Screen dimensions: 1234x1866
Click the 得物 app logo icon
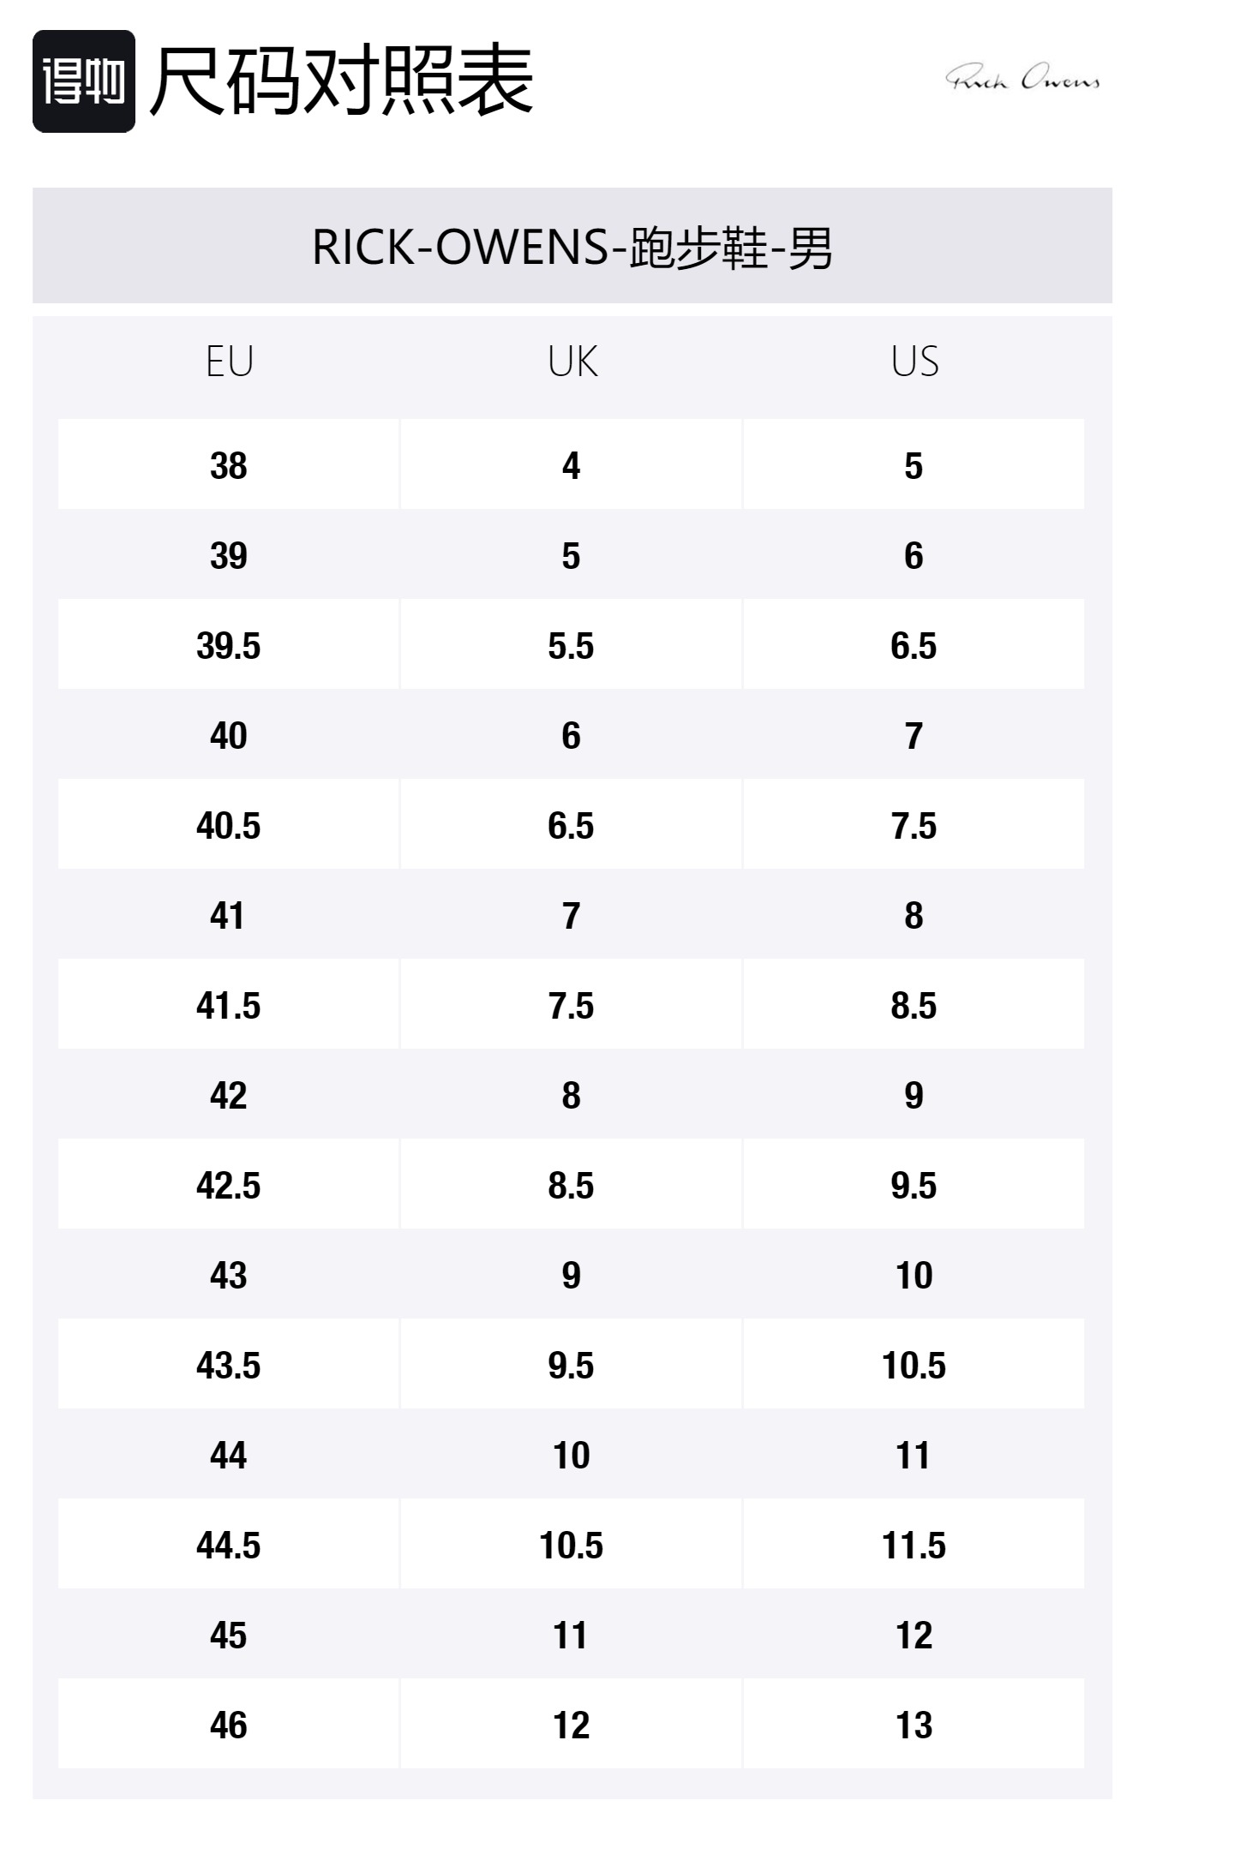[84, 81]
